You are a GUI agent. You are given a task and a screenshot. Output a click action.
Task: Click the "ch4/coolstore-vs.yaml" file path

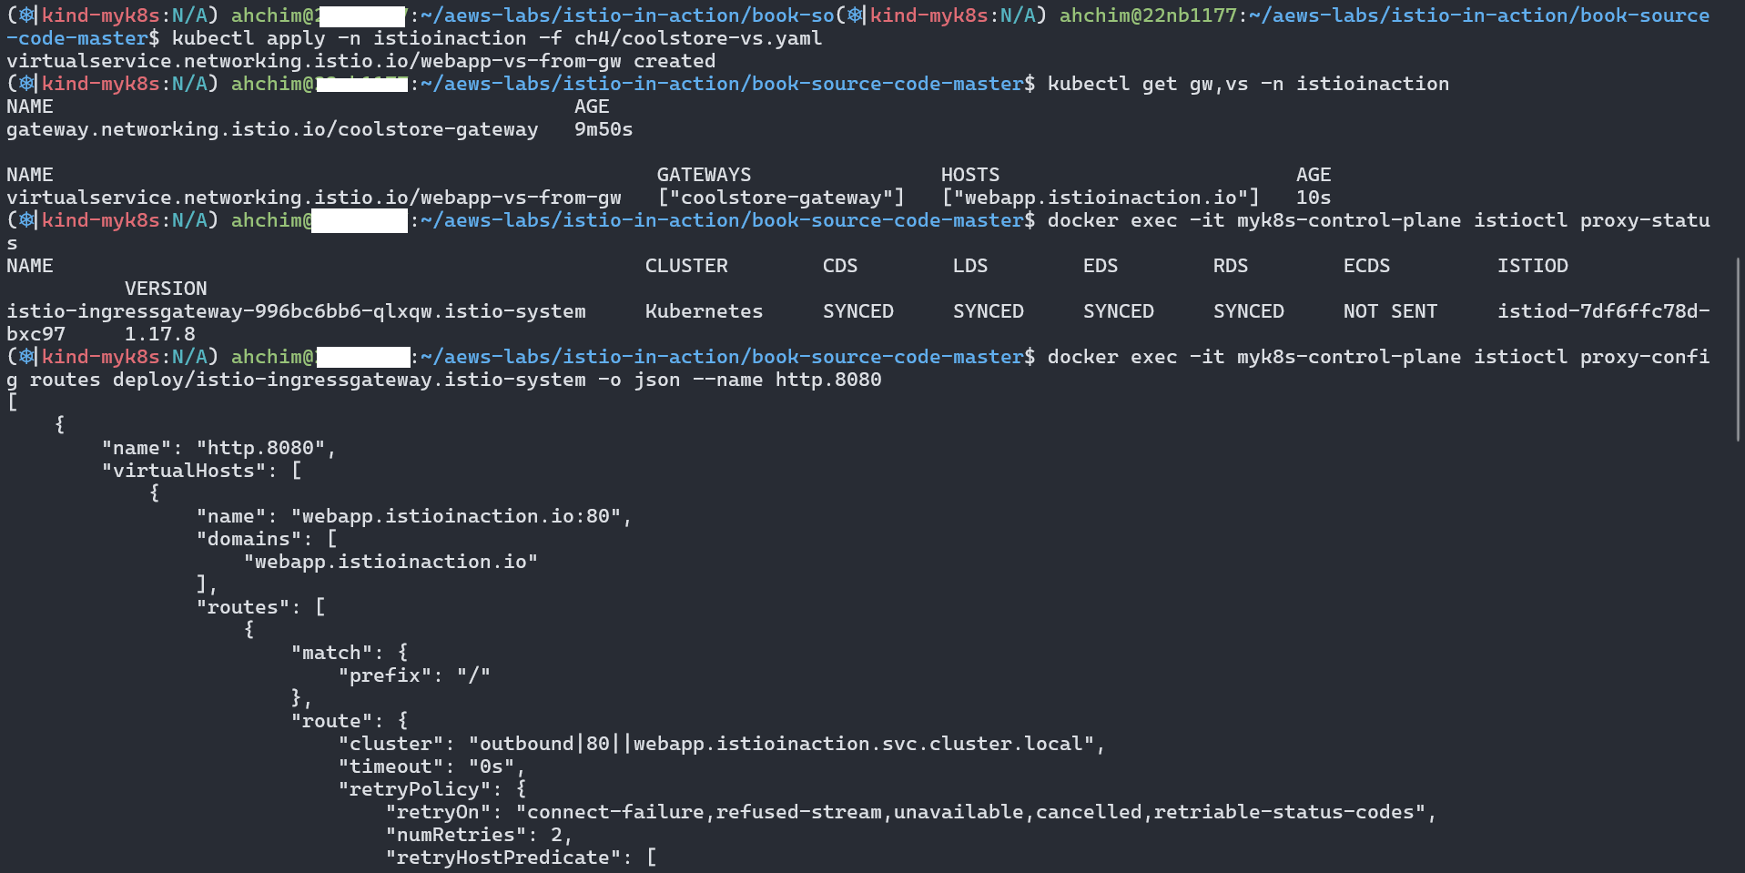coord(698,38)
